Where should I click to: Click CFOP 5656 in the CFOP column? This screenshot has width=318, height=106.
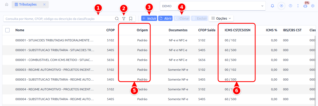(x=111, y=60)
